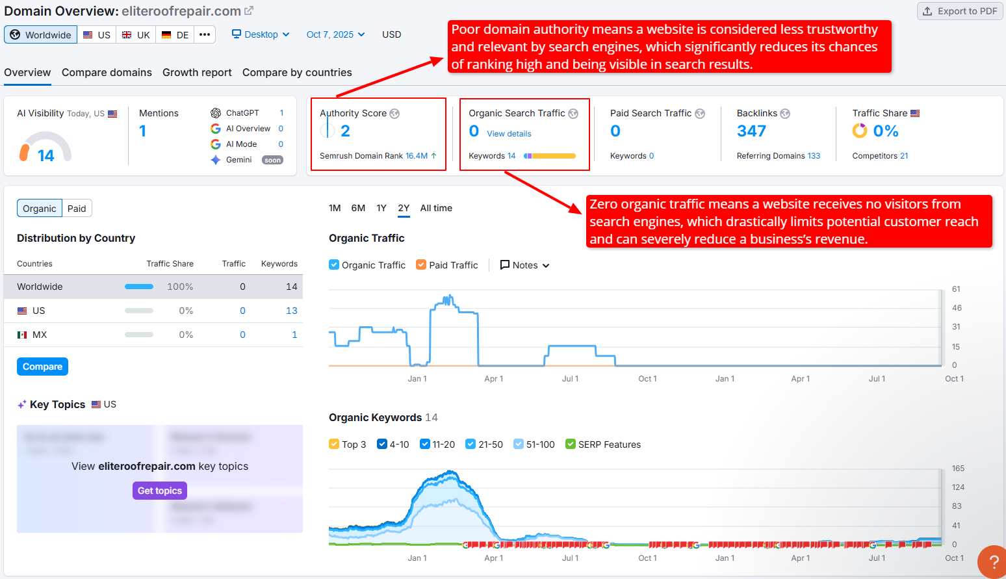Open the US keywords count 13
1006x579 pixels.
[x=292, y=311]
